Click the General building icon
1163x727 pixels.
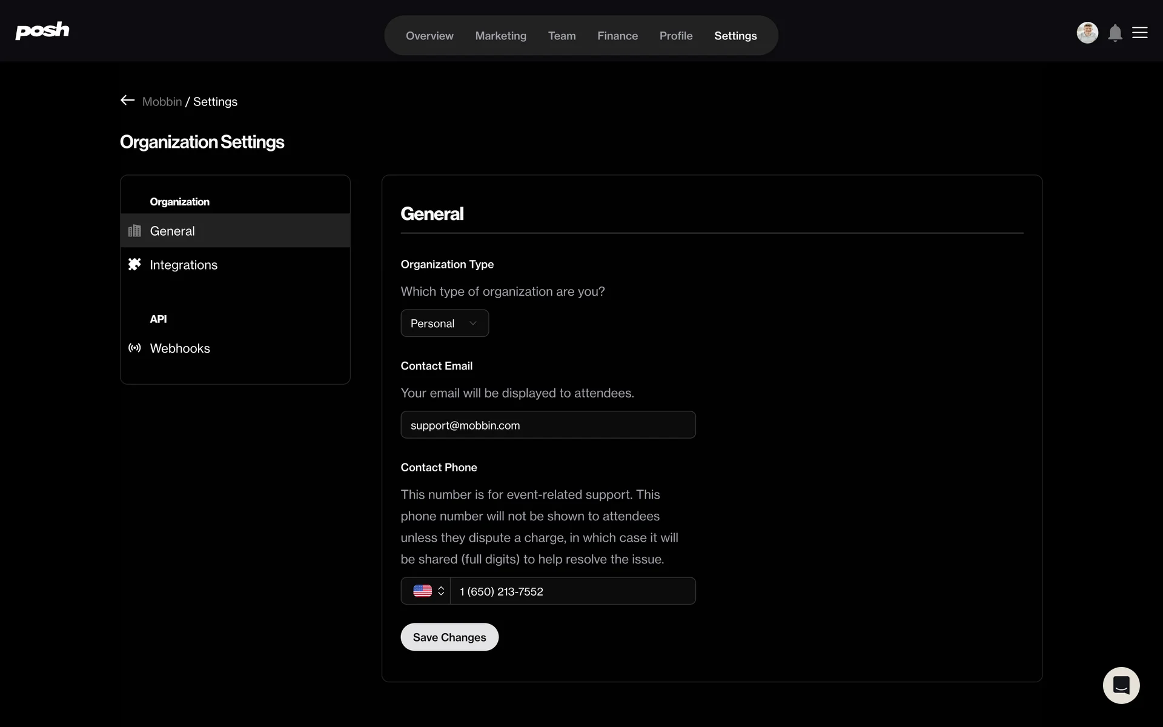click(x=134, y=231)
